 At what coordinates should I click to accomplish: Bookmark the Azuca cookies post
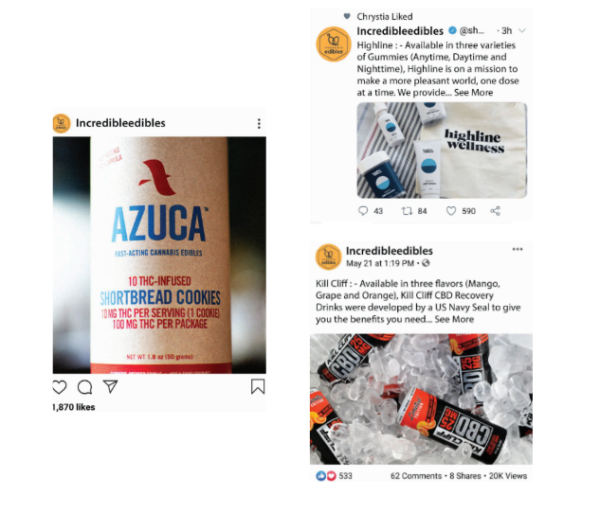pos(258,386)
